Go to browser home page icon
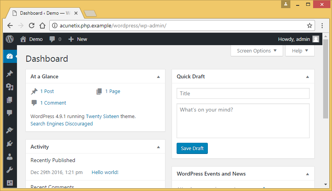332x191 pixels. tap(42, 25)
